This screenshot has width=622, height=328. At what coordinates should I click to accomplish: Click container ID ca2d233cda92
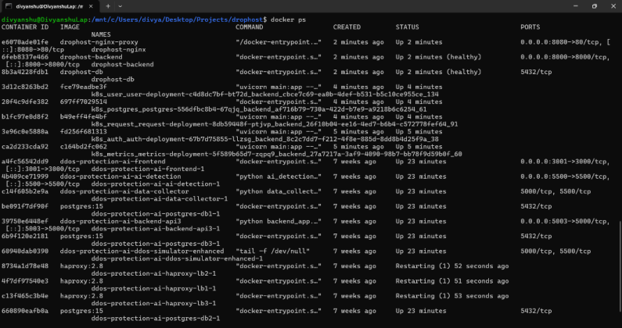pos(25,147)
